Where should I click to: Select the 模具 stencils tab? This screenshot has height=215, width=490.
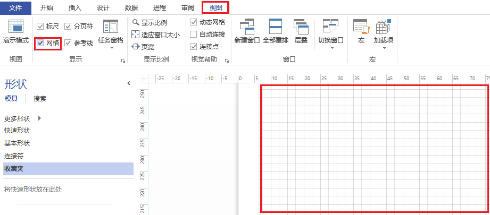click(11, 99)
